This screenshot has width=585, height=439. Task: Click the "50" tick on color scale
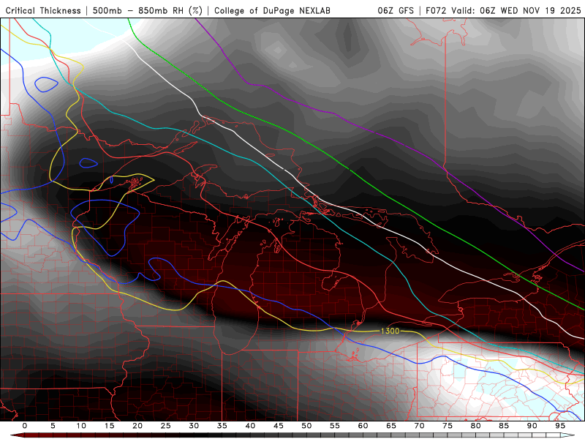coord(306,426)
